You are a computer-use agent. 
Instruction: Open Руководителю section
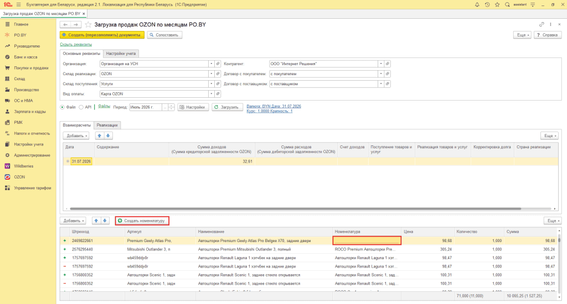[x=28, y=46]
